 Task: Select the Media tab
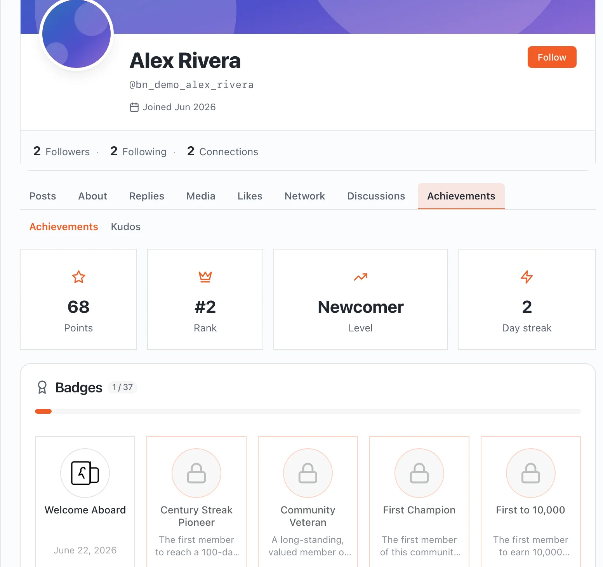pyautogui.click(x=201, y=196)
